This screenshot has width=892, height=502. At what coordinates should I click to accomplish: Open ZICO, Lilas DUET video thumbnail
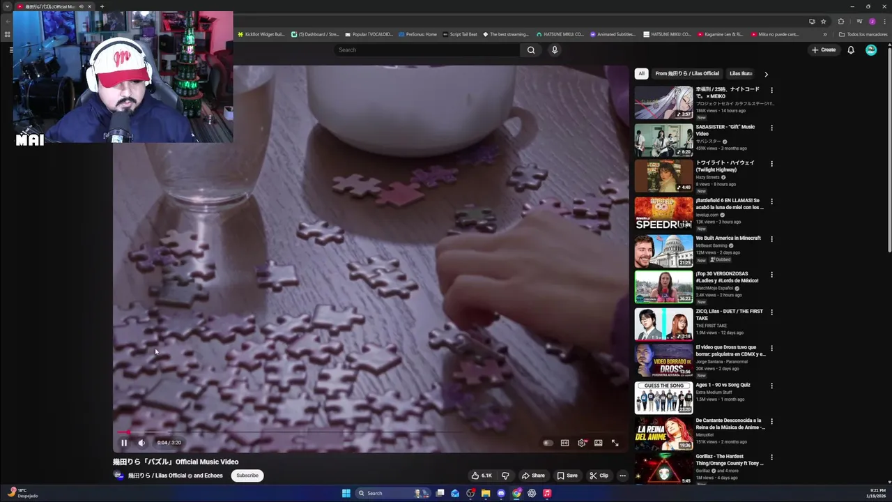pos(663,324)
